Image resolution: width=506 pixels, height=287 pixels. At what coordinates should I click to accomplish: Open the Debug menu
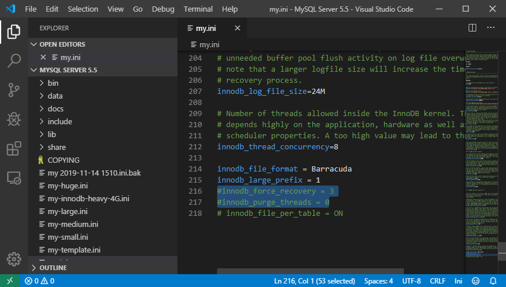163,9
